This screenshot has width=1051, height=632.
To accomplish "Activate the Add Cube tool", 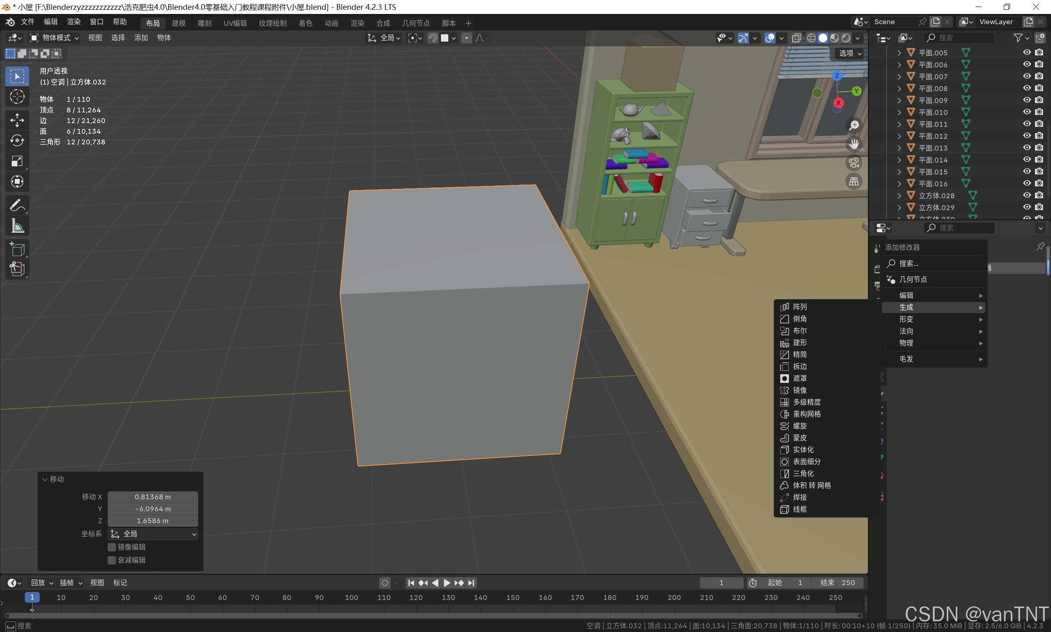I will 17,249.
